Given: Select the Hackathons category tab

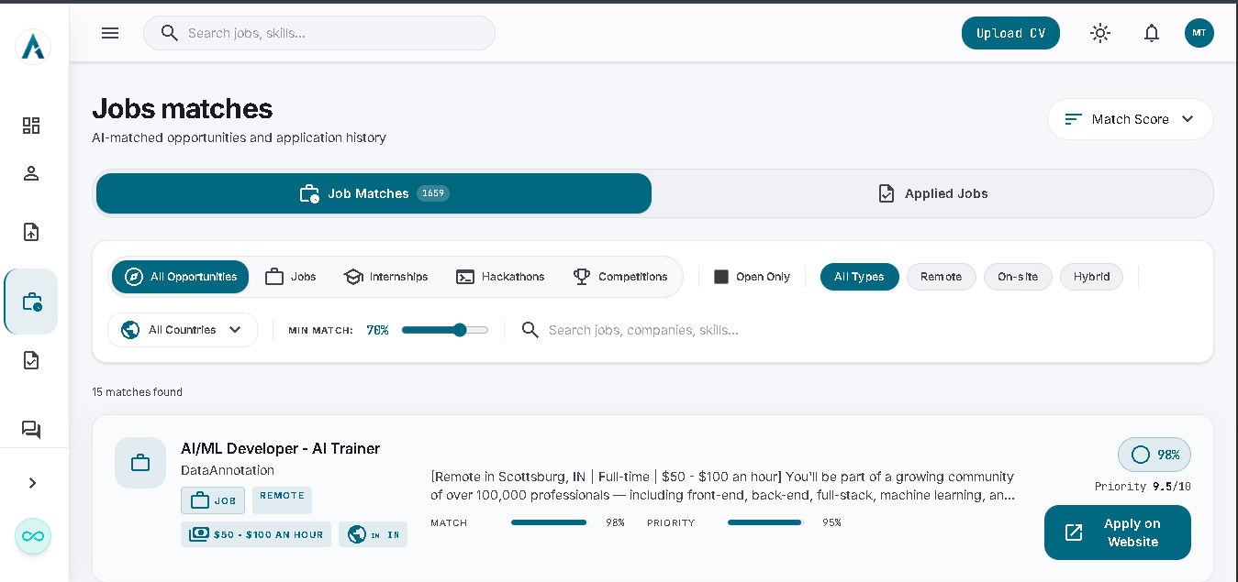Looking at the screenshot, I should pos(500,277).
